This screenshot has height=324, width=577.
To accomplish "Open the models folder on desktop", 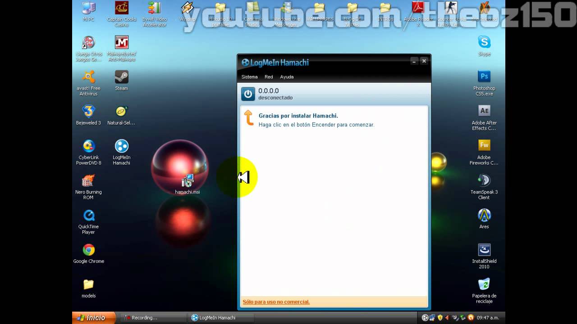I will tap(88, 288).
